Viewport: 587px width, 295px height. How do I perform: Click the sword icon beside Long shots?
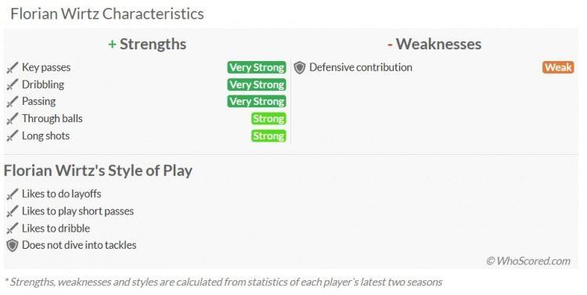pos(13,136)
